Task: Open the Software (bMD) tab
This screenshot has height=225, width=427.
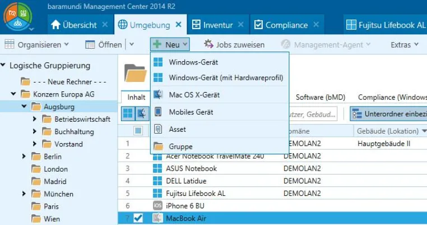Action: (x=321, y=98)
